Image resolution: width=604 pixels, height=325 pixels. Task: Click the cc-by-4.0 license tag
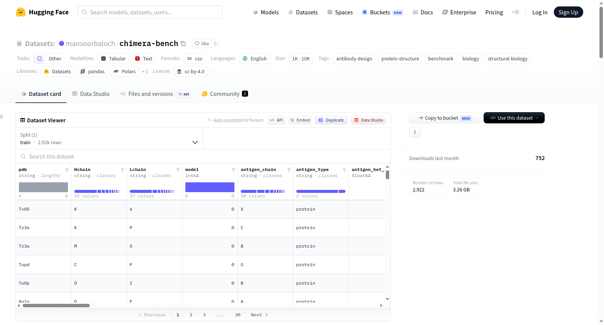(x=191, y=71)
